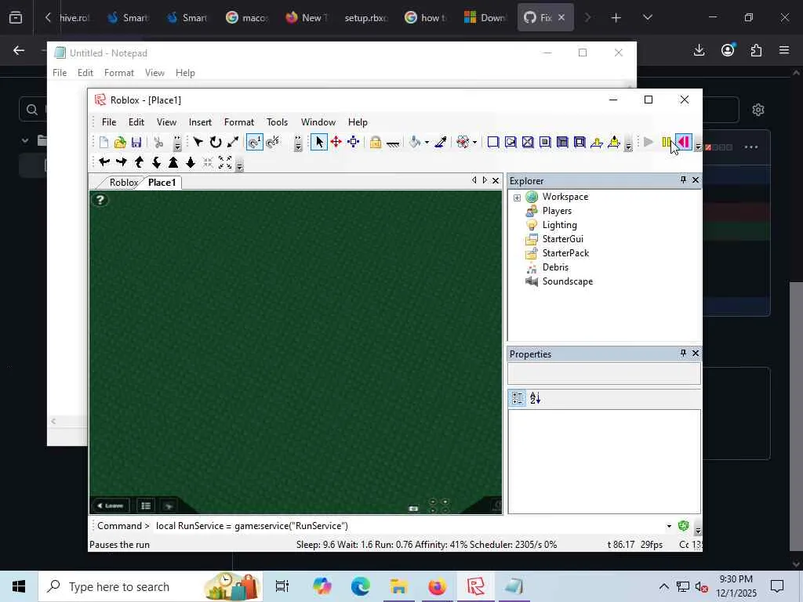The width and height of the screenshot is (803, 602).
Task: Click the yellow Motor tool icon
Action: [614, 142]
